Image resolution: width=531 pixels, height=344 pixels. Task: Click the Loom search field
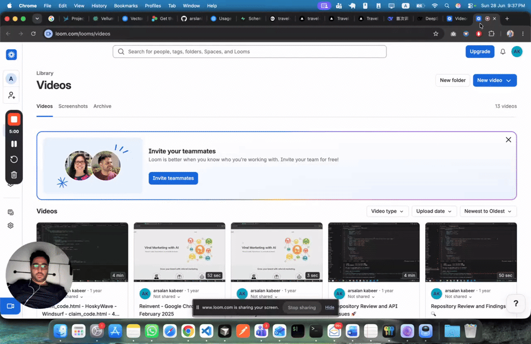point(249,52)
